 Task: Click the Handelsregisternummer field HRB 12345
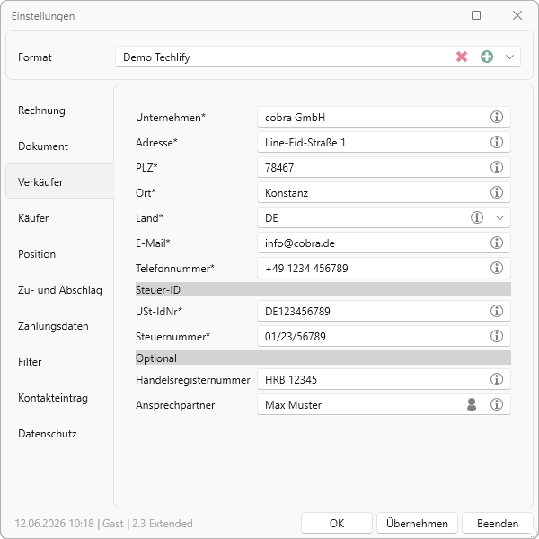tap(384, 379)
